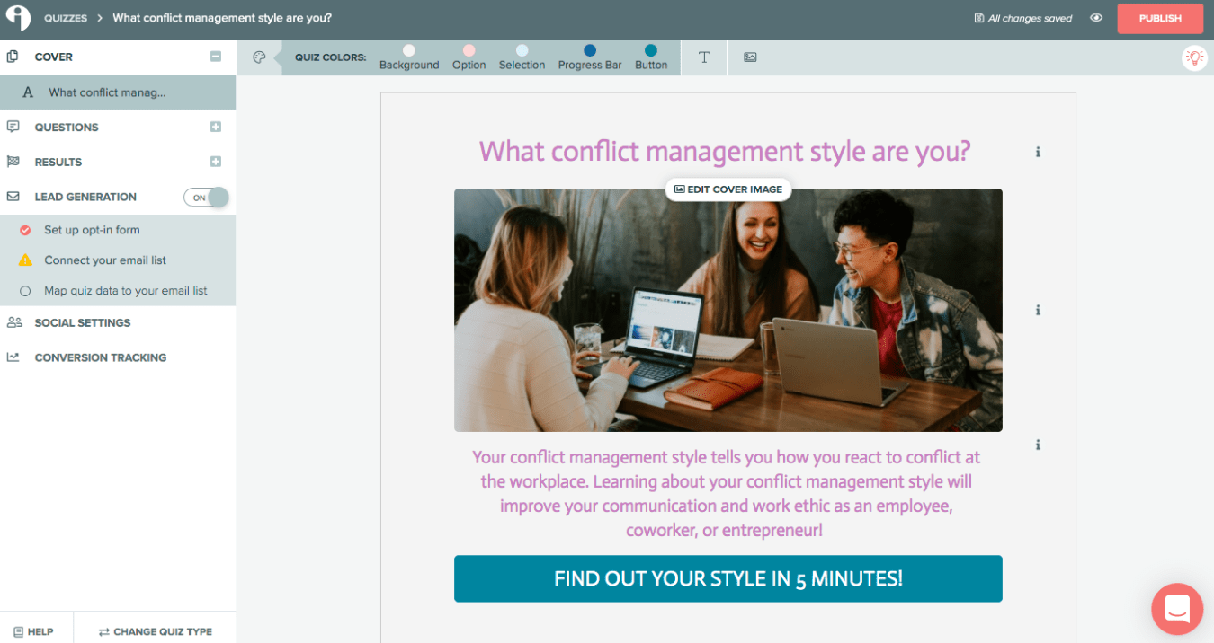
Task: Select Map quiz data to your email list
Action: click(125, 291)
